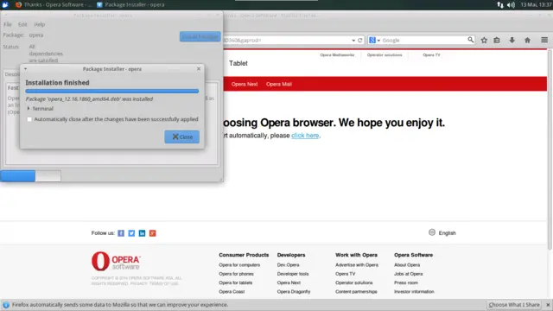Close the Installation finished dialog with X
Viewport: 553px width, 311px height.
tap(199, 69)
